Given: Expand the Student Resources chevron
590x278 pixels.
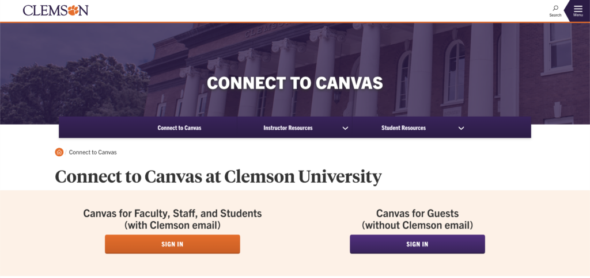Looking at the screenshot, I should (461, 128).
